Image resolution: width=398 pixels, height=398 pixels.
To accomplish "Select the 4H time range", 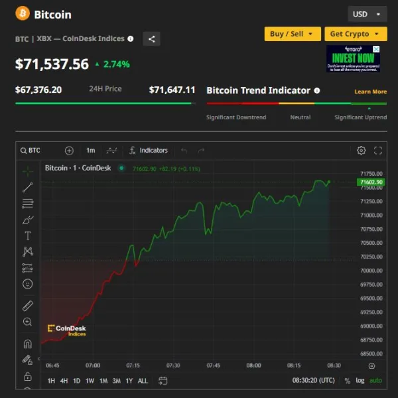I will [x=64, y=381].
